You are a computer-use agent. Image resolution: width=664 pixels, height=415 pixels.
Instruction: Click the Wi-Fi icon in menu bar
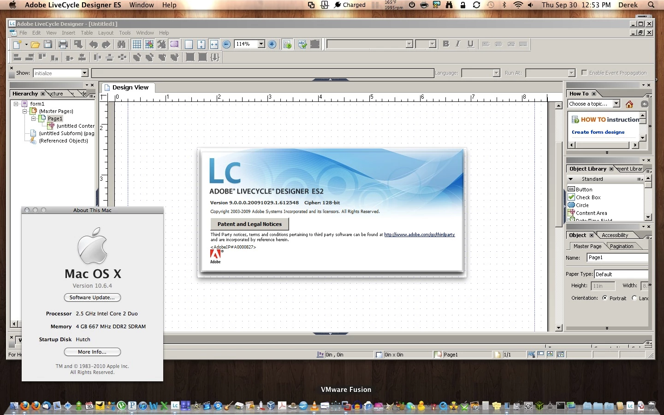pyautogui.click(x=518, y=5)
